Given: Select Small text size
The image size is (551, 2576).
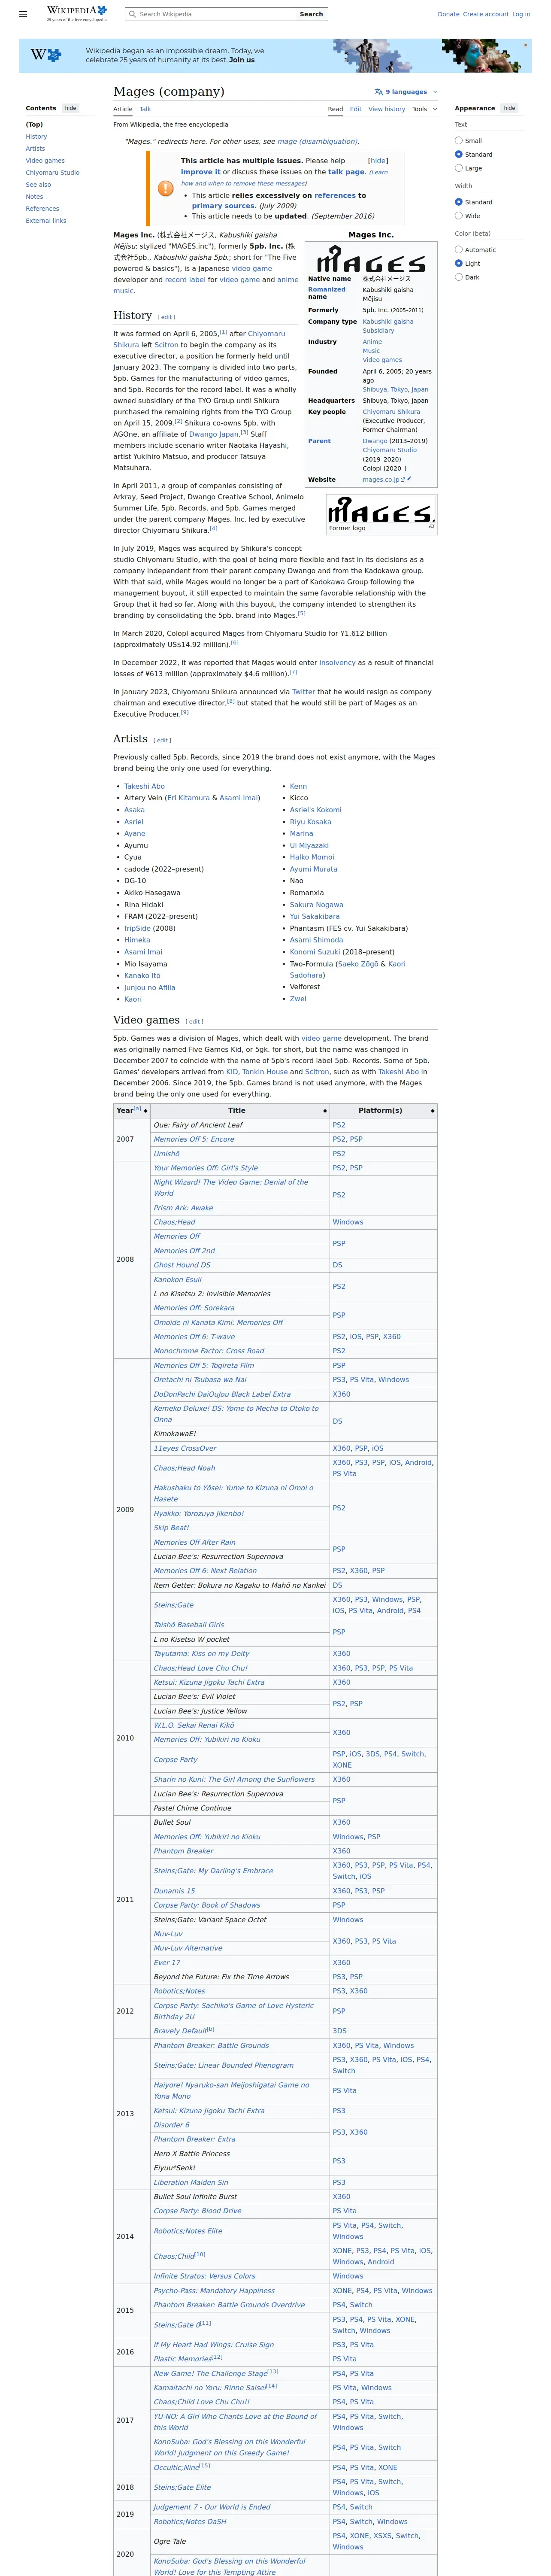Looking at the screenshot, I should 459,141.
